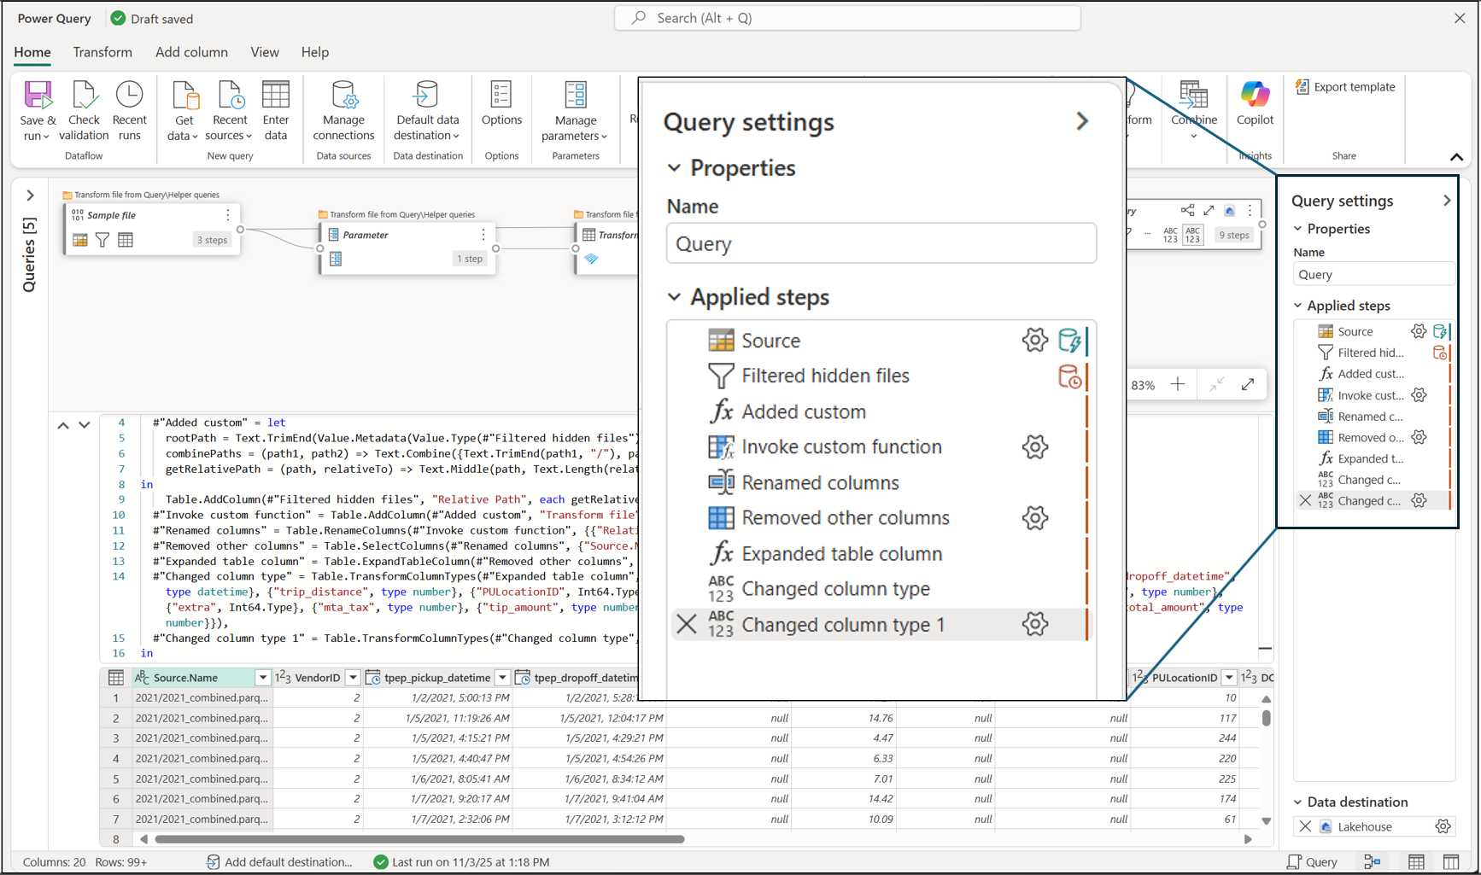This screenshot has height=875, width=1481.
Task: Expand the Queries pane
Action: tap(30, 195)
